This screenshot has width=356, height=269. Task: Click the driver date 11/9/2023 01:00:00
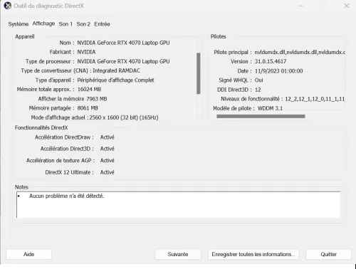278,71
